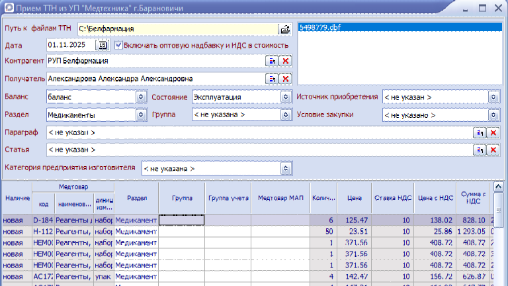Open lookup list for Параграф field
This screenshot has height=286, width=508.
(480, 132)
